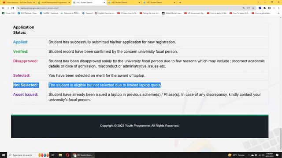
Task: Click the page vertical scrollbar thumb
Action: click(x=281, y=139)
